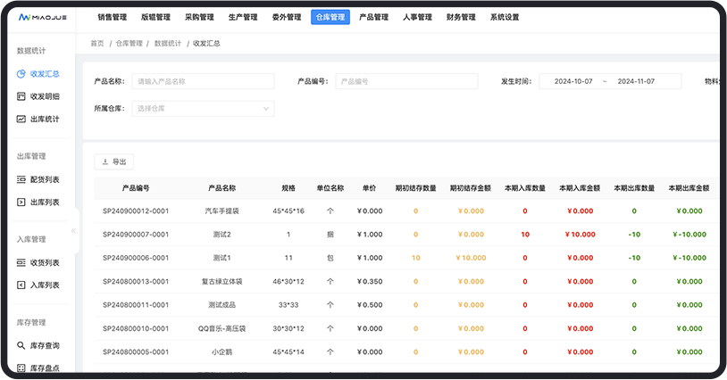
Task: Click 本期出库数量 column header
Action: (x=634, y=188)
